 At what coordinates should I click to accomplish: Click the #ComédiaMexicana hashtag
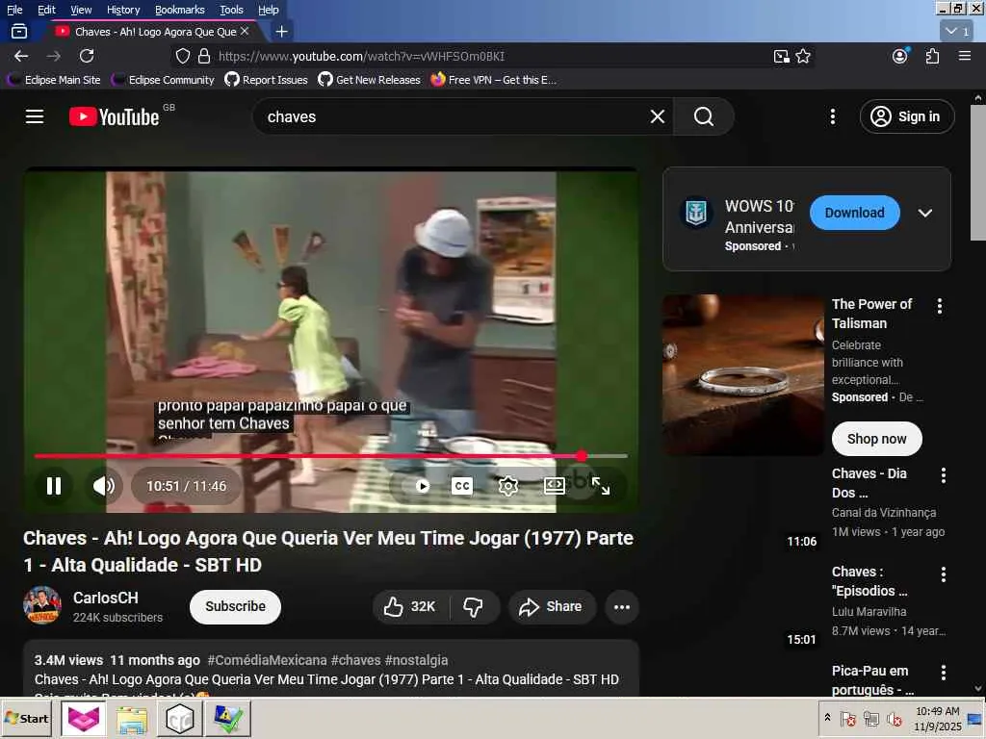pyautogui.click(x=268, y=660)
